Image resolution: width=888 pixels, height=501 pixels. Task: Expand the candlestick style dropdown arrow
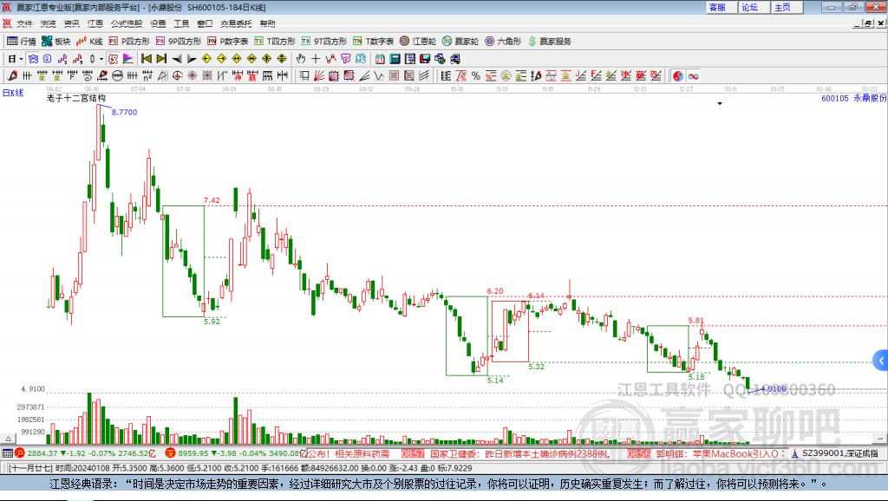click(x=101, y=59)
